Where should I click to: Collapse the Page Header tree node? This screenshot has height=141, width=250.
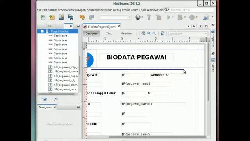(42, 31)
